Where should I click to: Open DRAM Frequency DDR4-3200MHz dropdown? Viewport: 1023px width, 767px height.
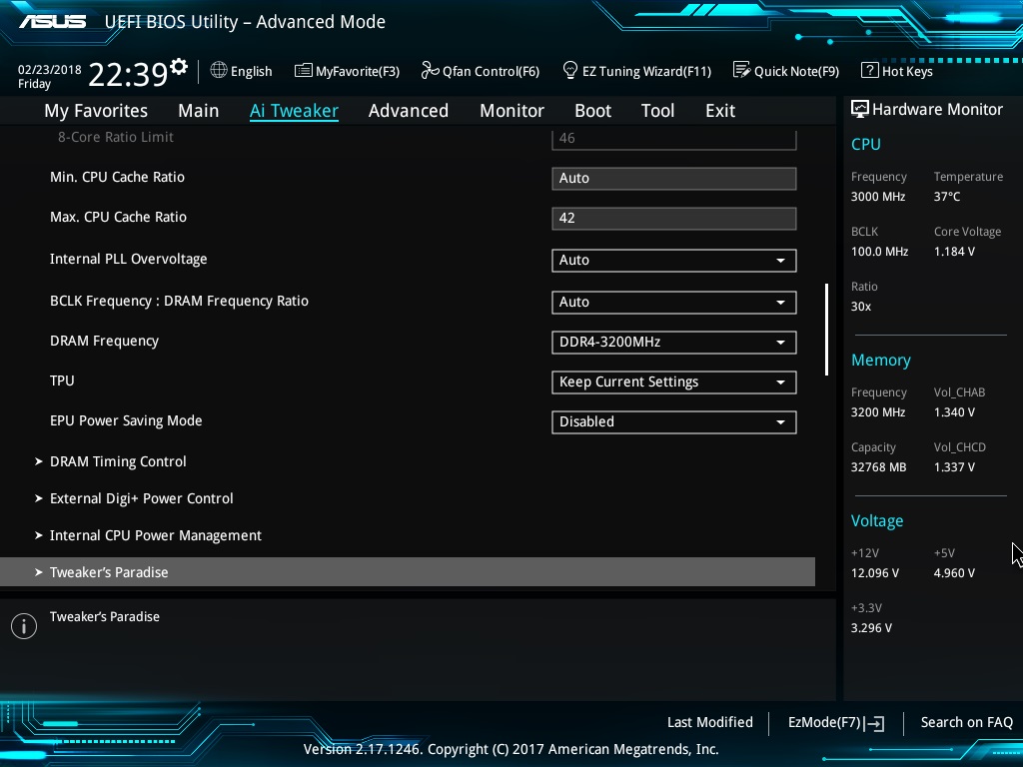click(x=674, y=343)
